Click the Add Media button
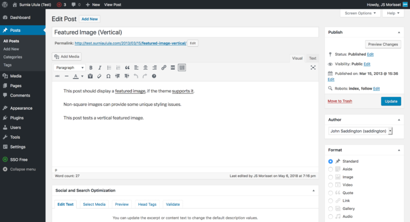Image resolution: width=410 pixels, height=222 pixels. (x=67, y=56)
